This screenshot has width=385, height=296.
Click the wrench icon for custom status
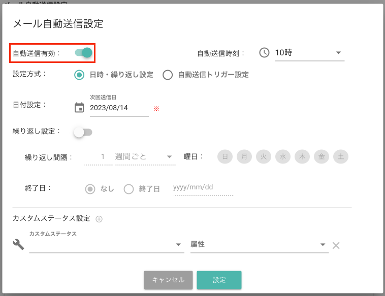[x=18, y=244]
